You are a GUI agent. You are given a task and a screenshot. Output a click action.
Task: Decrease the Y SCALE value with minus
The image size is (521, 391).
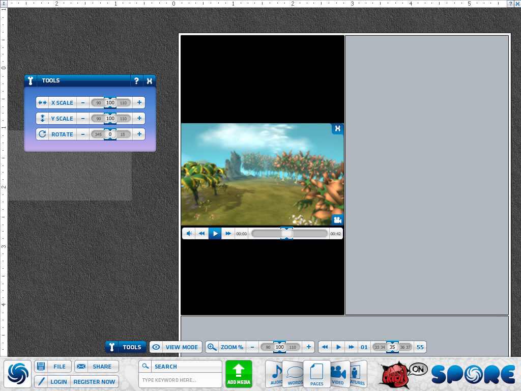[x=83, y=118]
